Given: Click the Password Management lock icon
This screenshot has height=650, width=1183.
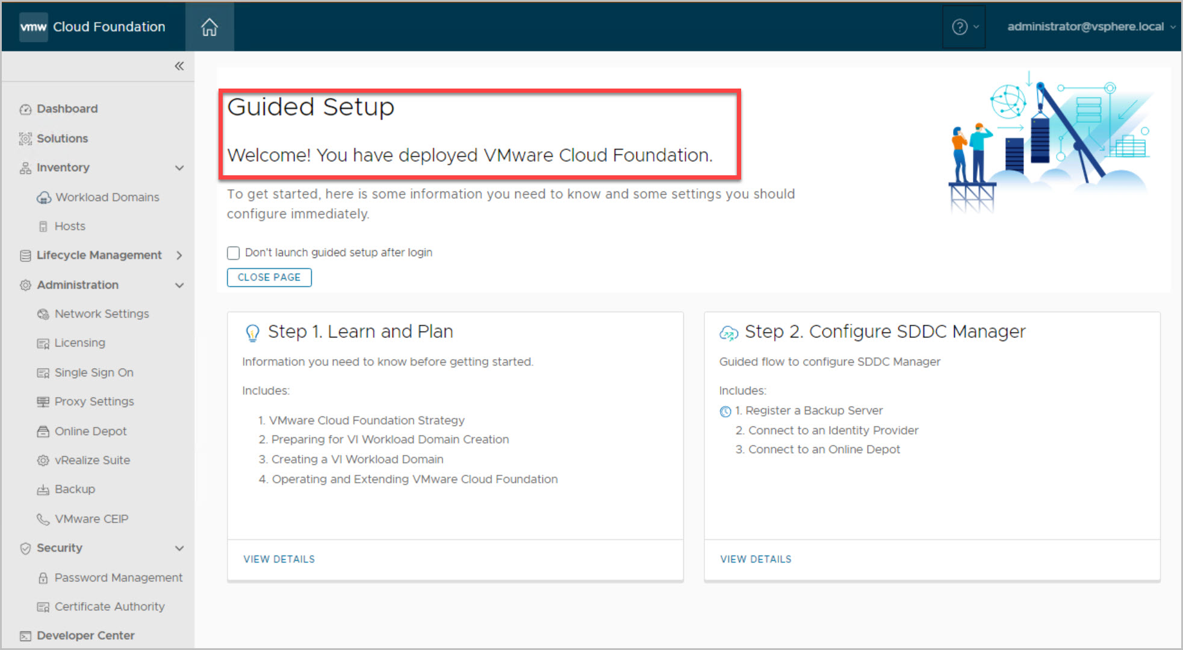Looking at the screenshot, I should tap(43, 578).
